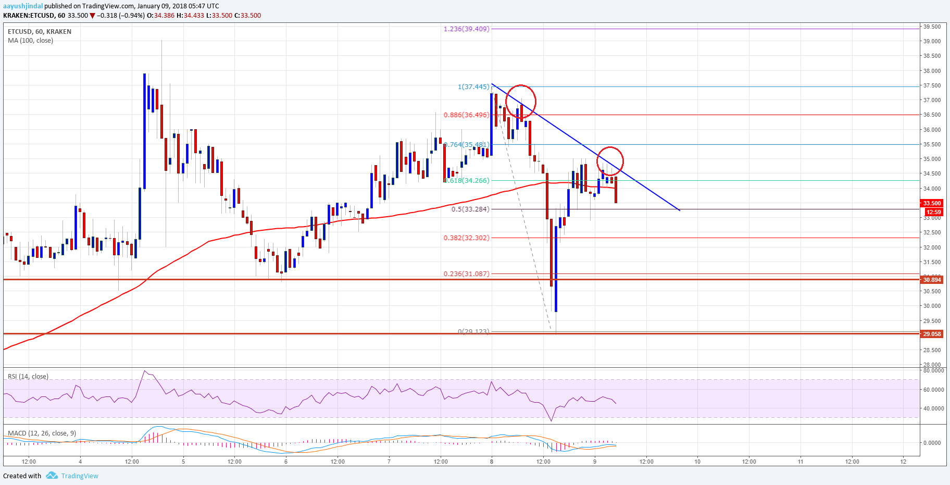Click the 80.0000 RSI scale label
This screenshot has width=950, height=485.
(x=933, y=370)
